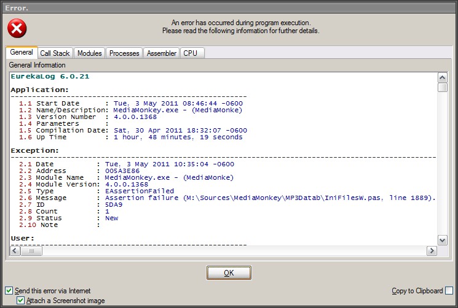Uncheck Attach a Screenshot image
458x308 pixels.
click(21, 301)
